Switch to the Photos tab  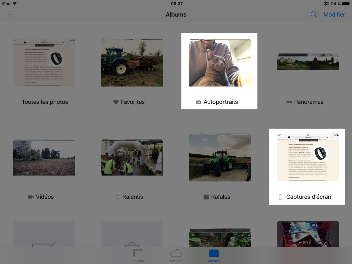pos(138,256)
